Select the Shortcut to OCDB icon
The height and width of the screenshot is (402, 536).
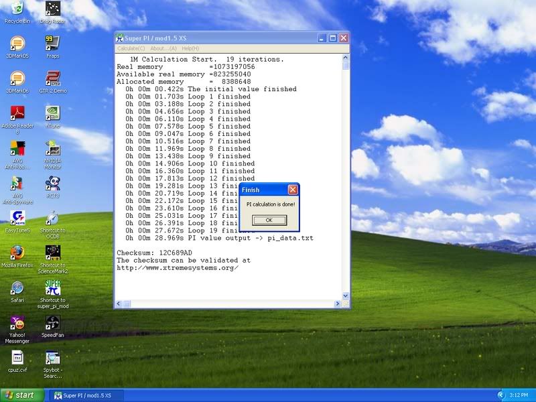[x=53, y=225]
